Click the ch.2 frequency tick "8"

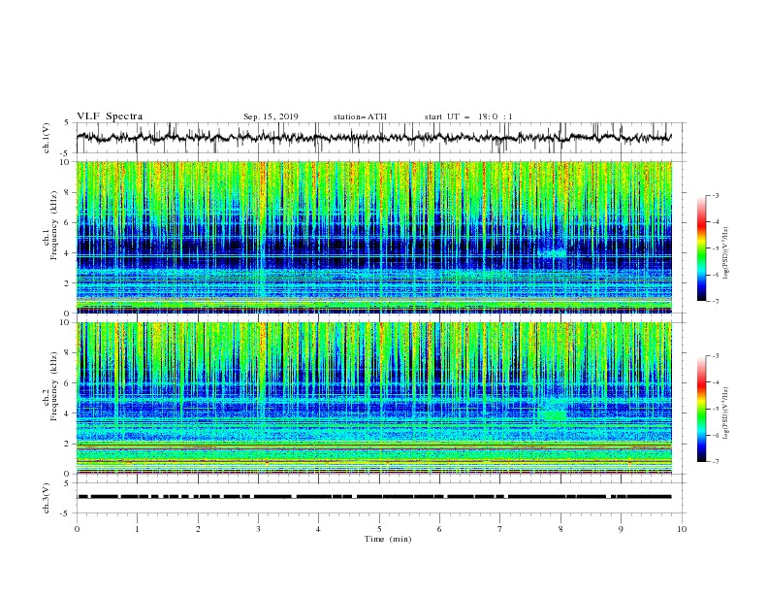[67, 353]
